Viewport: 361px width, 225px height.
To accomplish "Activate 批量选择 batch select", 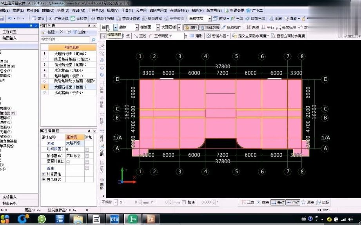I will pos(152,19).
